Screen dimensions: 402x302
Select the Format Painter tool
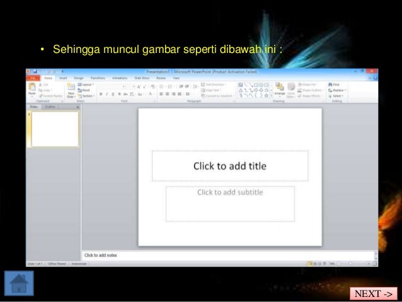pyautogui.click(x=50, y=96)
